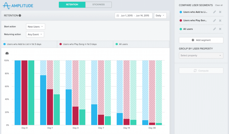229x134 pixels.
Task: Select the Retention tab
Action: point(72,5)
